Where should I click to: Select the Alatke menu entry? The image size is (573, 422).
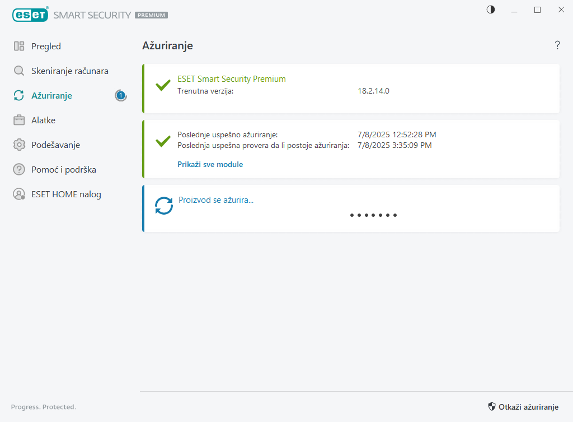point(43,120)
